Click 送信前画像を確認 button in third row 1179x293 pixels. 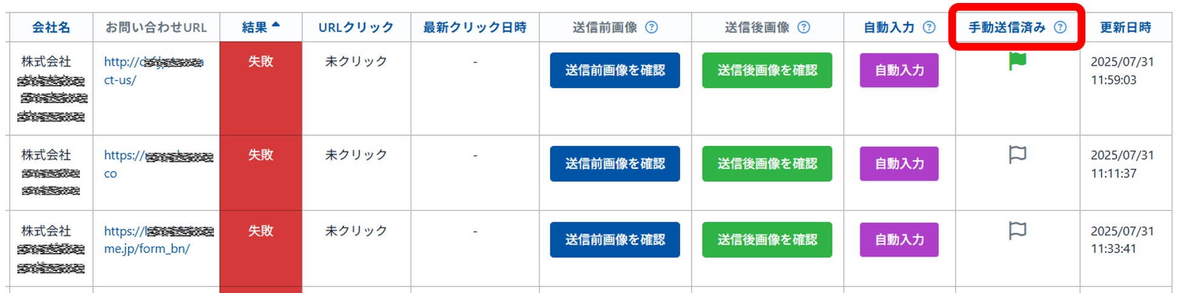pos(615,240)
